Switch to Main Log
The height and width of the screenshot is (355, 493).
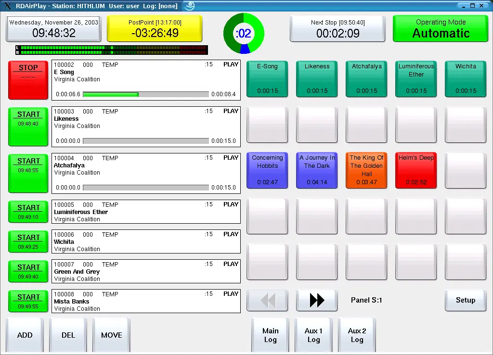[270, 335]
